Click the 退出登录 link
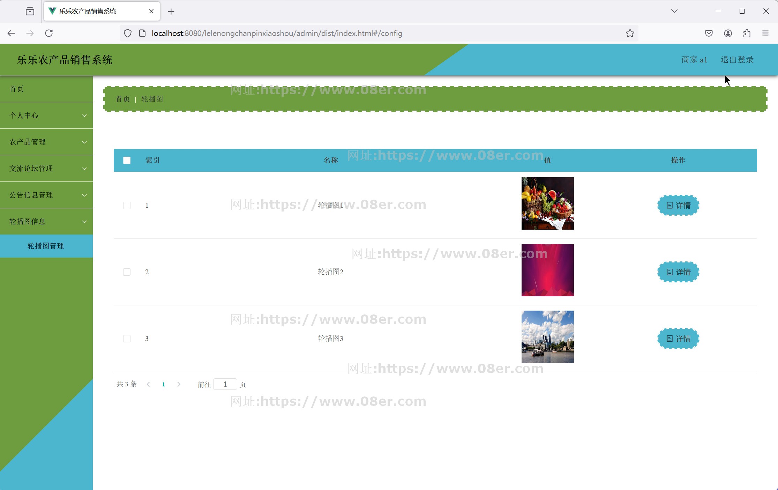 [x=737, y=60]
